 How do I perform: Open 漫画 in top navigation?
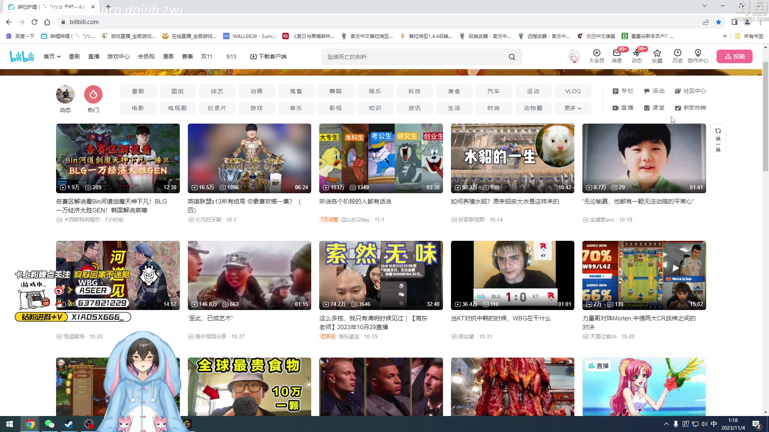[x=168, y=56]
